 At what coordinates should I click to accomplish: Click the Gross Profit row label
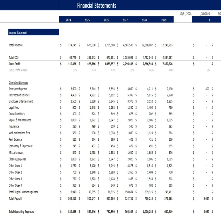(x=14, y=64)
